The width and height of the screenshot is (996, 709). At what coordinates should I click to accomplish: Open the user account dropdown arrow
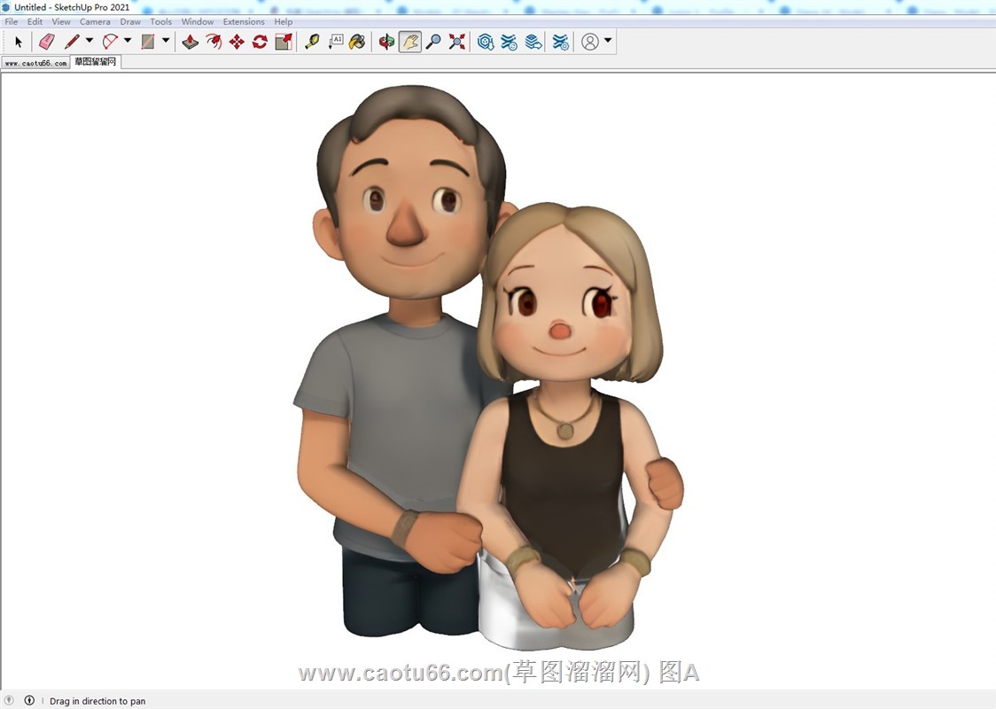coord(608,41)
